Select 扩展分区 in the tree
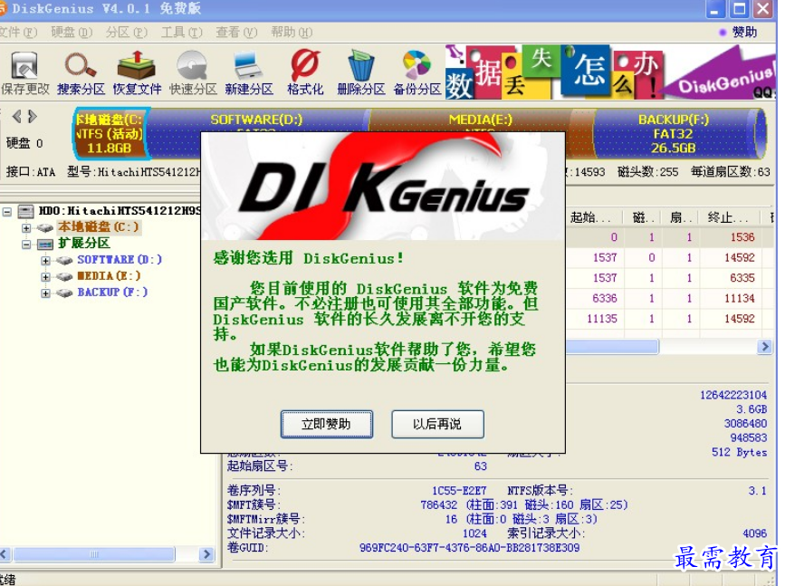Image resolution: width=785 pixels, height=586 pixels. 84,244
